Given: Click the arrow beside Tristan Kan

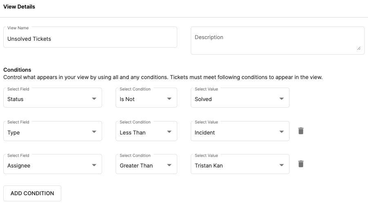Looking at the screenshot, I should (282, 165).
